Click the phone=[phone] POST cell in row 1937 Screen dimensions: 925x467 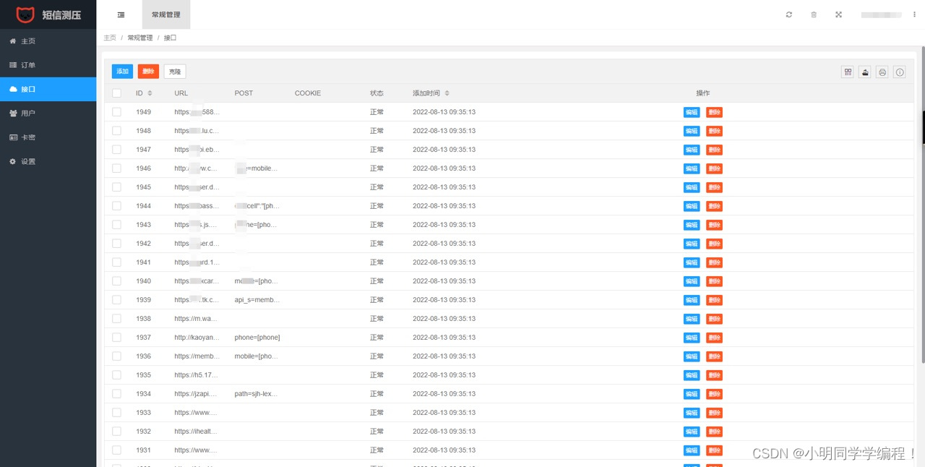(257, 338)
